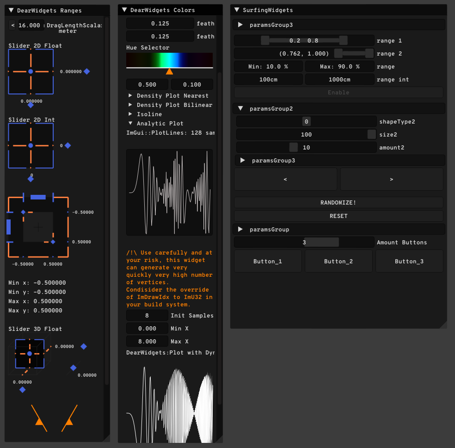
Task: Click Slider 3D Float bottom-left diamond handle
Action: (x=22, y=390)
